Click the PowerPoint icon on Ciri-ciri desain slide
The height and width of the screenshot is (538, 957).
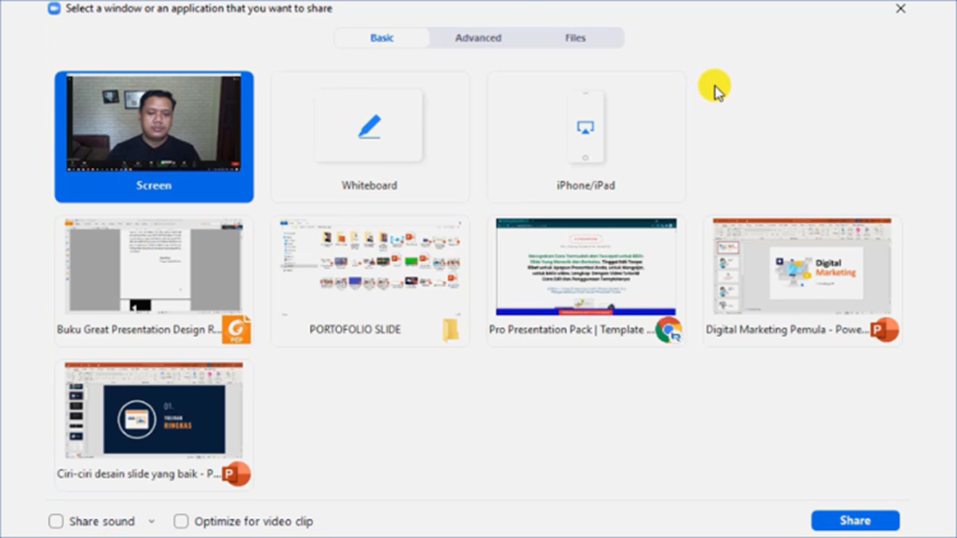[237, 473]
